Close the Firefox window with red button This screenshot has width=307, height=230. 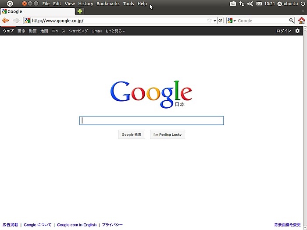coord(24,4)
